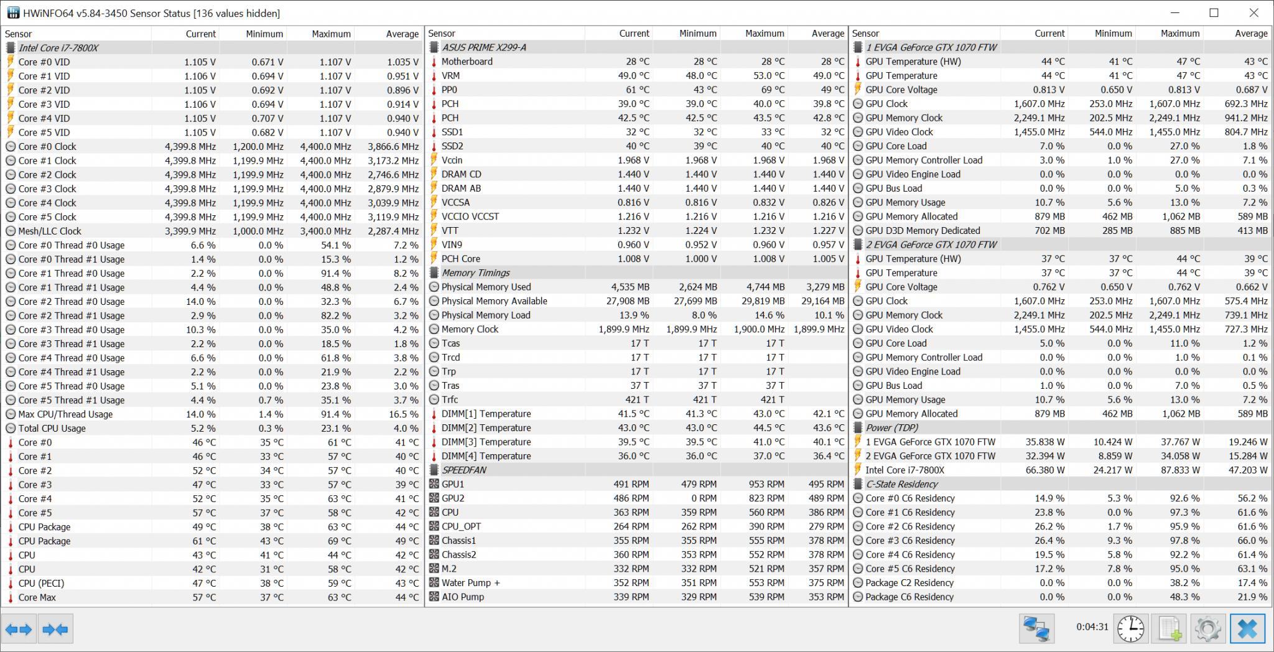Select the VIN9 voltage row
This screenshot has height=652, width=1274.
click(x=637, y=244)
